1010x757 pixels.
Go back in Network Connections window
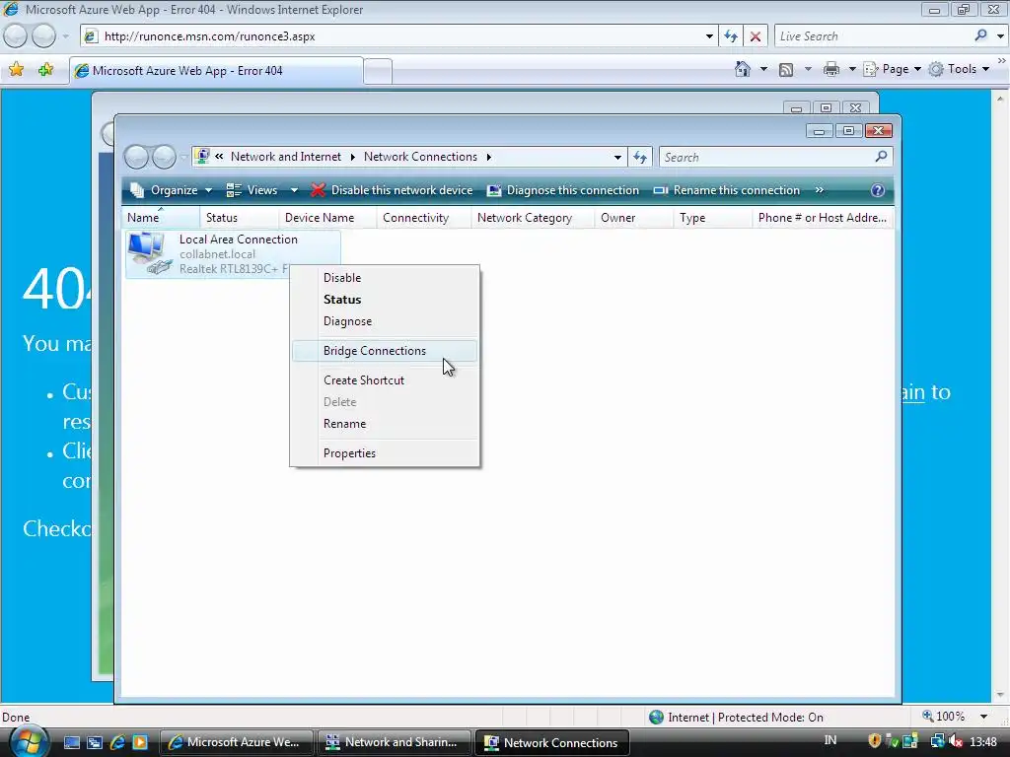pyautogui.click(x=136, y=157)
